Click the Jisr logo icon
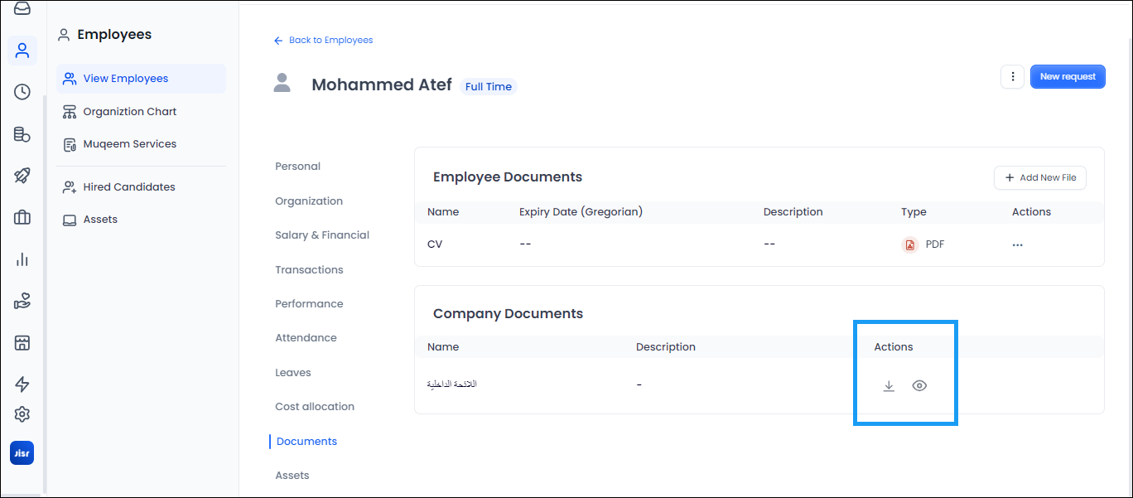1133x498 pixels. pyautogui.click(x=22, y=453)
